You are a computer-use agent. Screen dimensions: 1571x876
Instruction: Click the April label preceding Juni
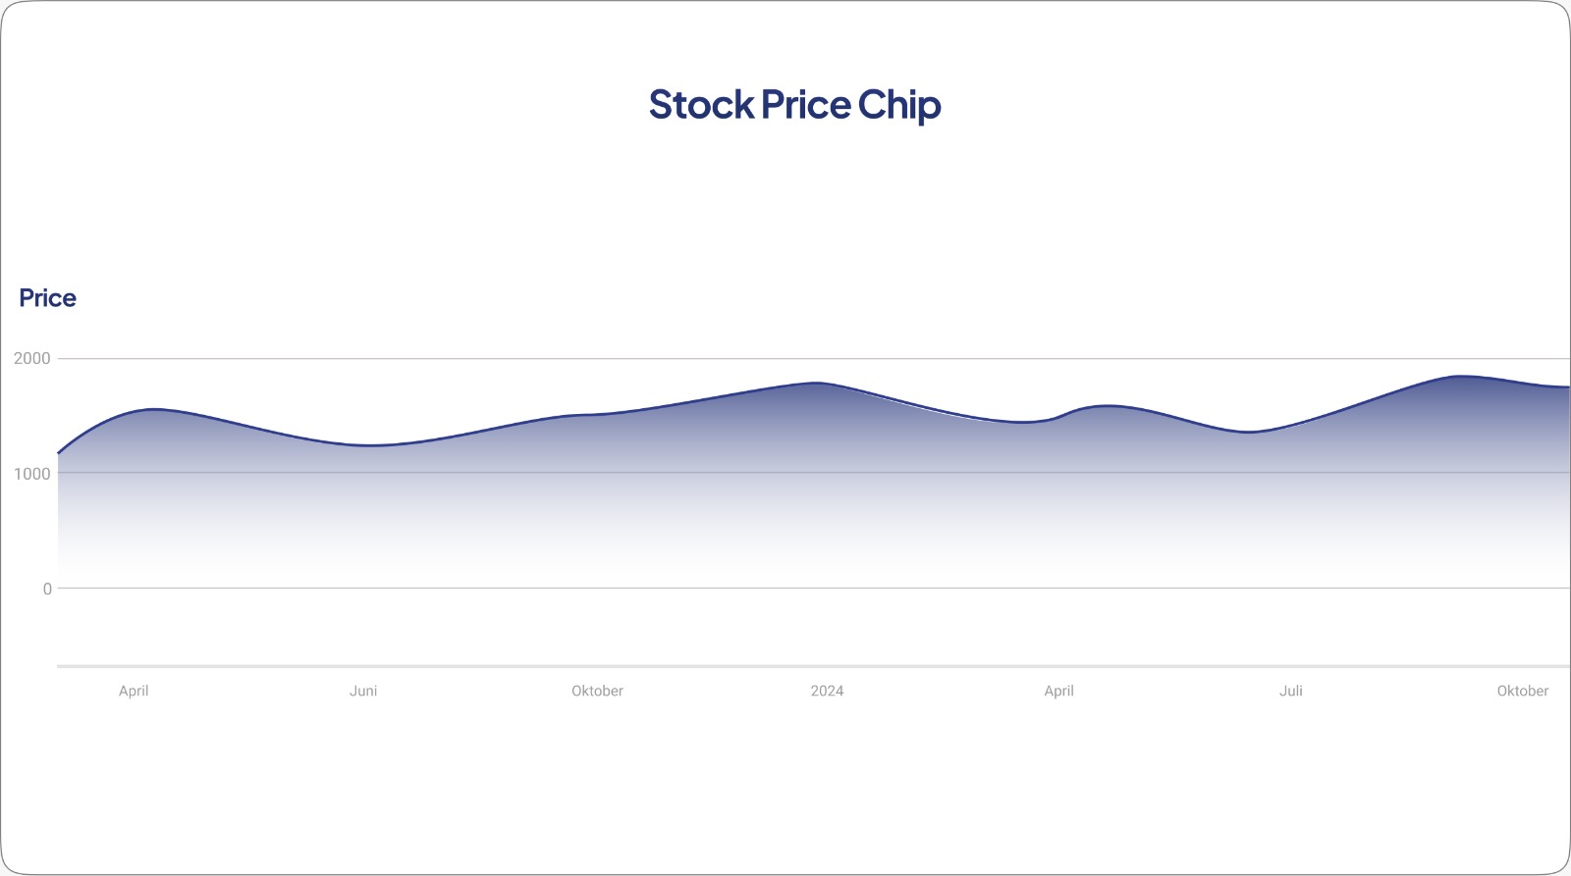pos(134,691)
